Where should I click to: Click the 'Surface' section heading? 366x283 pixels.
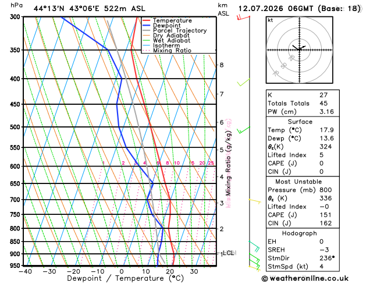point(300,122)
